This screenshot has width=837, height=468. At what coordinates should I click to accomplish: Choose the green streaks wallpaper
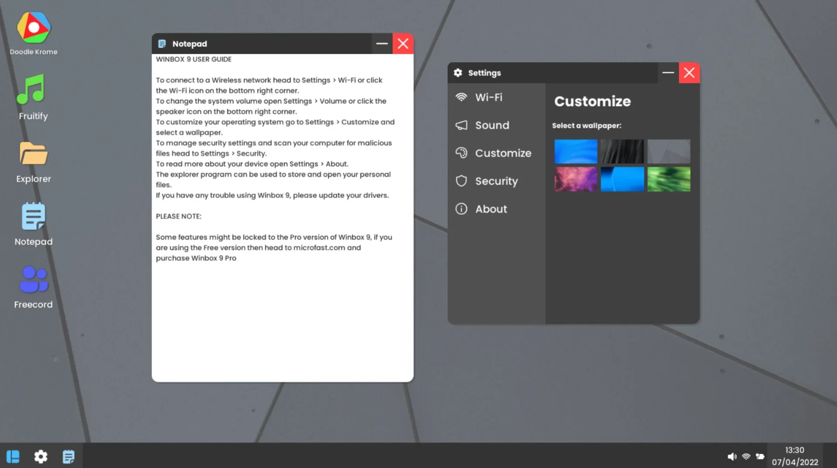(x=668, y=179)
